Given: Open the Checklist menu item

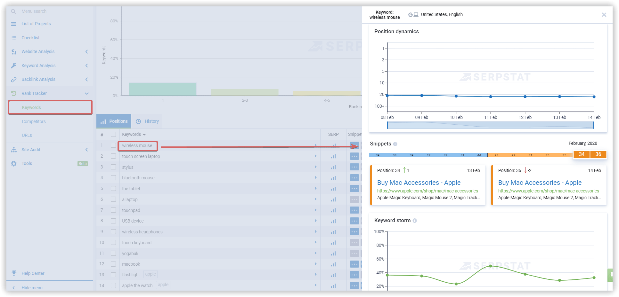Looking at the screenshot, I should tap(30, 38).
